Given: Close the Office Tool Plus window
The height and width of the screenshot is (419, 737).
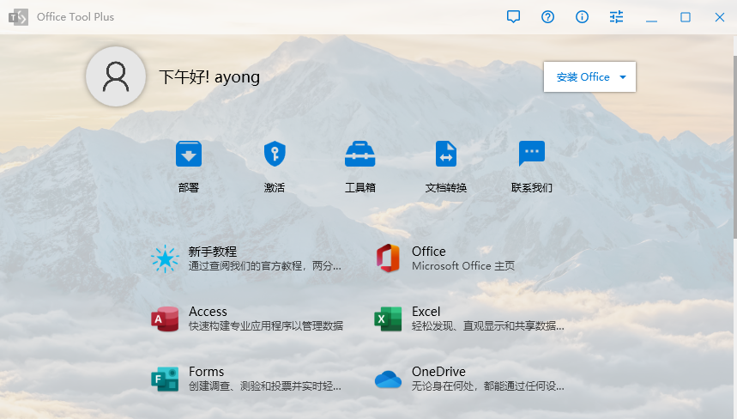Looking at the screenshot, I should pos(720,17).
